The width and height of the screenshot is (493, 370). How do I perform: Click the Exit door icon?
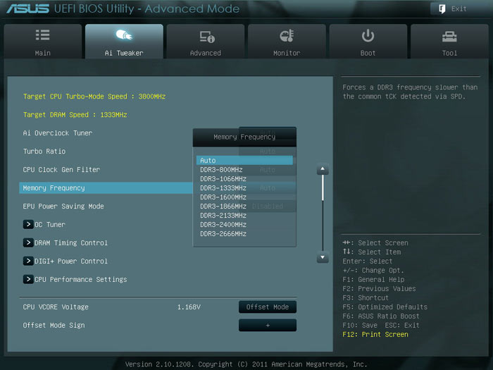click(x=442, y=8)
